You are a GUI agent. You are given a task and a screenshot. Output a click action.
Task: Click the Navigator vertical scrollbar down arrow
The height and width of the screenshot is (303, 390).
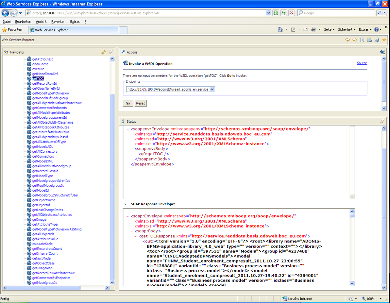pyautogui.click(x=112, y=283)
